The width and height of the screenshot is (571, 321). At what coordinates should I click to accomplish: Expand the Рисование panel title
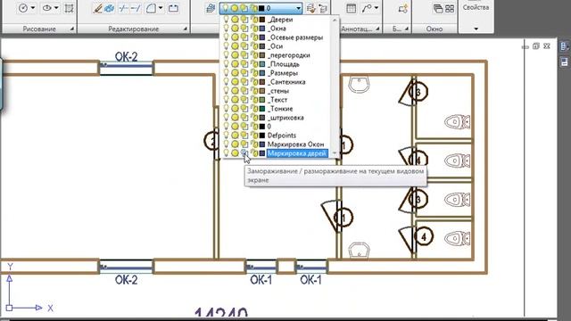click(x=39, y=29)
